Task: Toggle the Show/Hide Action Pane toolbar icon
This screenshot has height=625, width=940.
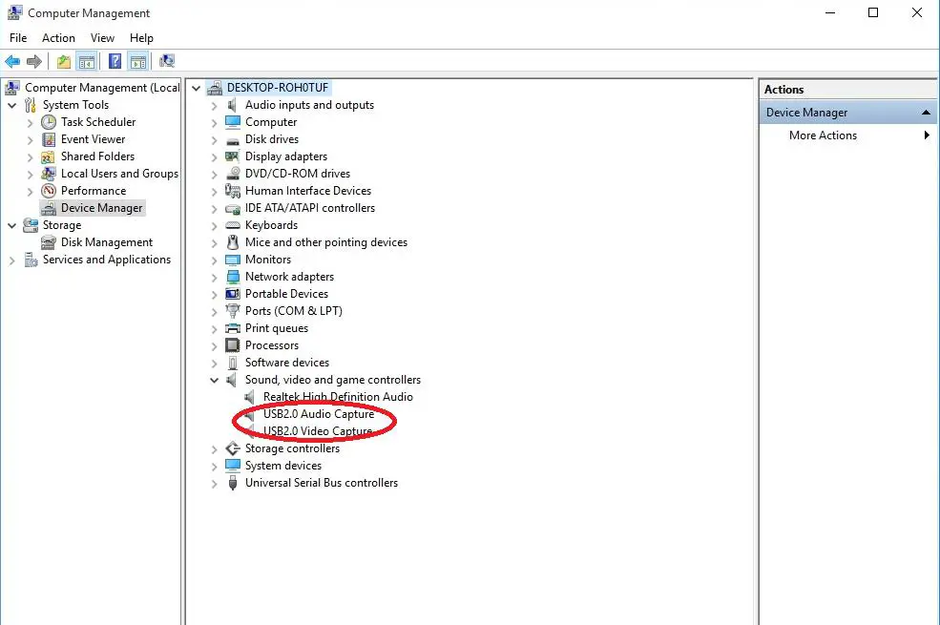Action: pyautogui.click(x=138, y=60)
